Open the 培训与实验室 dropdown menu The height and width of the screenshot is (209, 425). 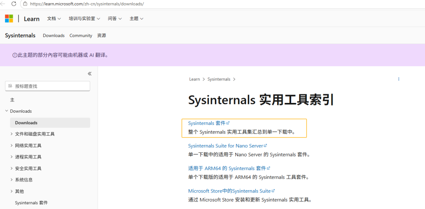85,19
